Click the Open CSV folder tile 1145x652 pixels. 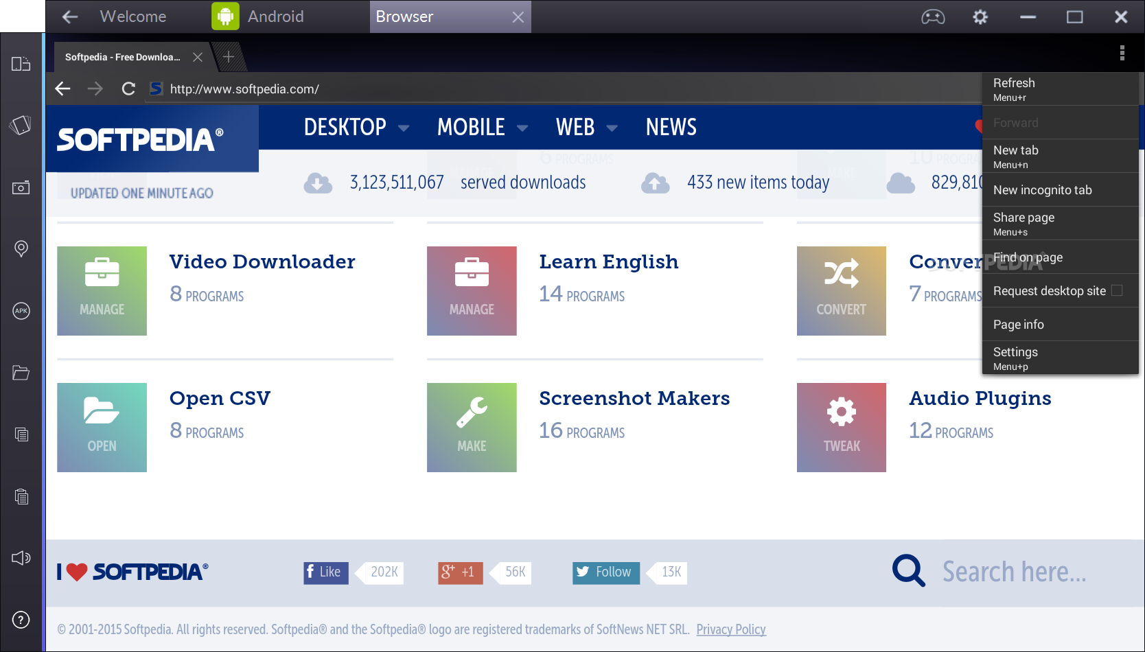click(x=102, y=428)
